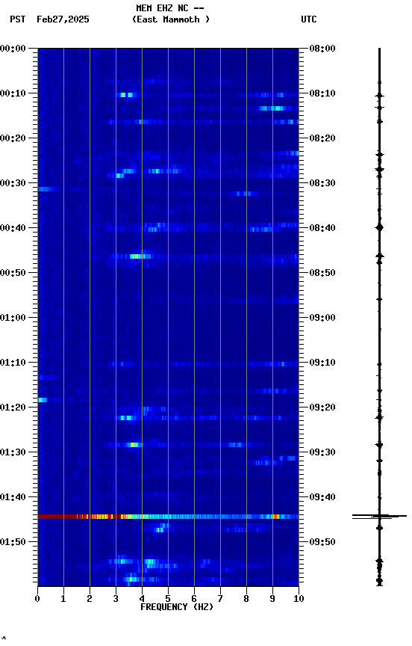412x646 pixels.
Task: Click the 8.5-9.5 Hz streak near 00:13
Action: point(272,108)
